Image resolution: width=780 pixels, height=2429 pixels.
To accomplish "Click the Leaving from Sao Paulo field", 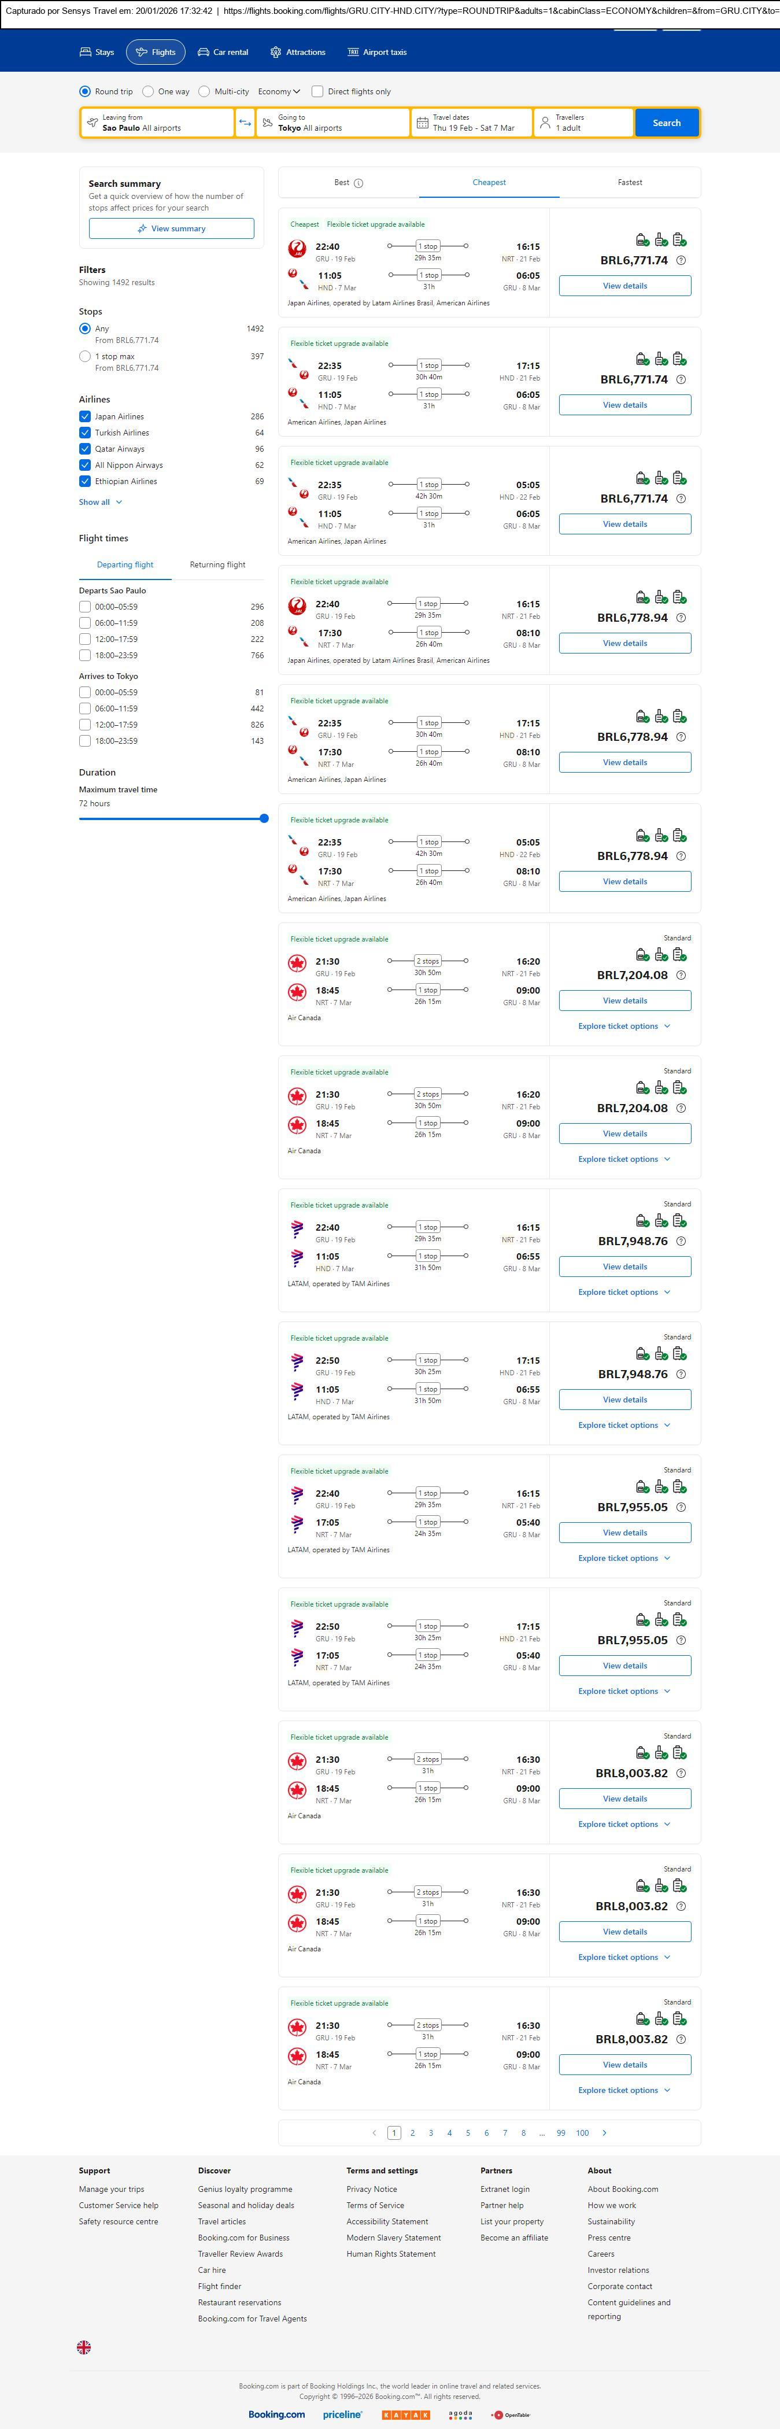I will [158, 123].
